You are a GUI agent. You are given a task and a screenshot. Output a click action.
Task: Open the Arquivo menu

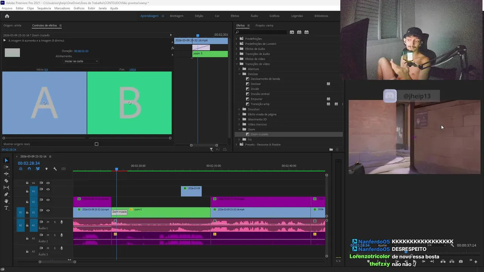tap(7, 8)
